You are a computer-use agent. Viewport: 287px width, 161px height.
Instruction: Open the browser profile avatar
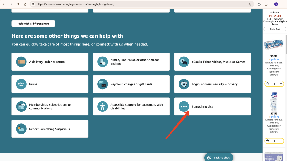pos(276,4)
